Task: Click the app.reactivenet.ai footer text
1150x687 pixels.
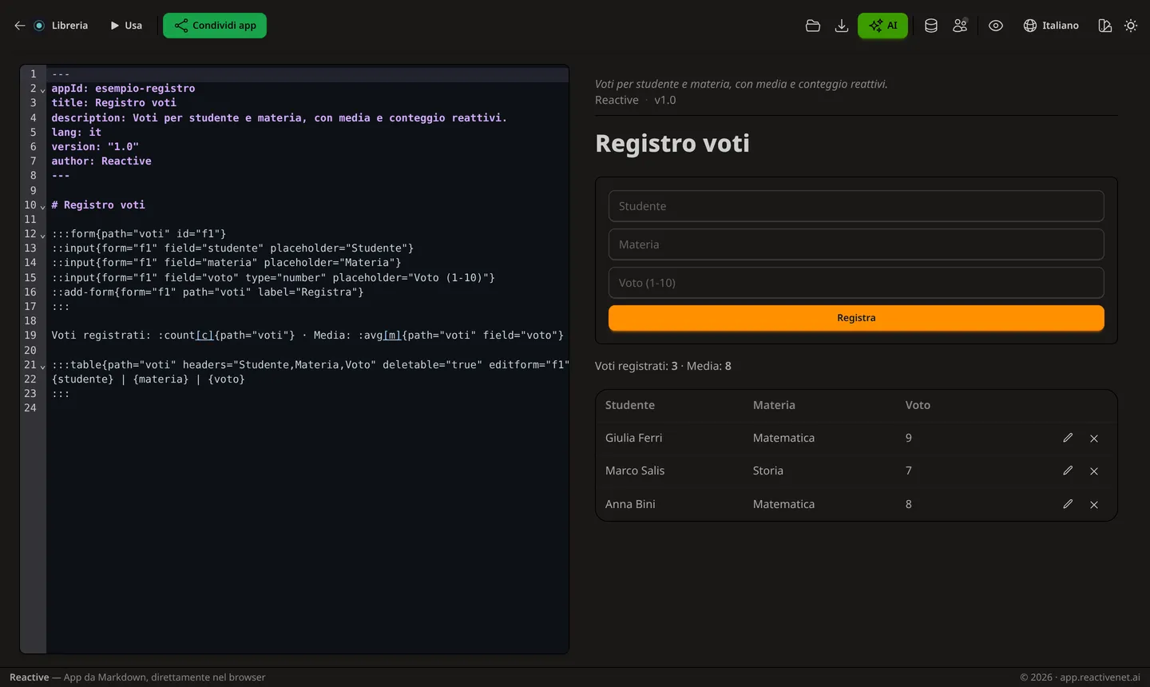Action: (x=1100, y=677)
